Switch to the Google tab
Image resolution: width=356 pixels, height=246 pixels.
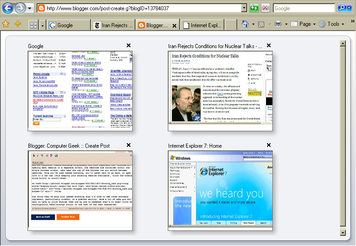coord(69,25)
